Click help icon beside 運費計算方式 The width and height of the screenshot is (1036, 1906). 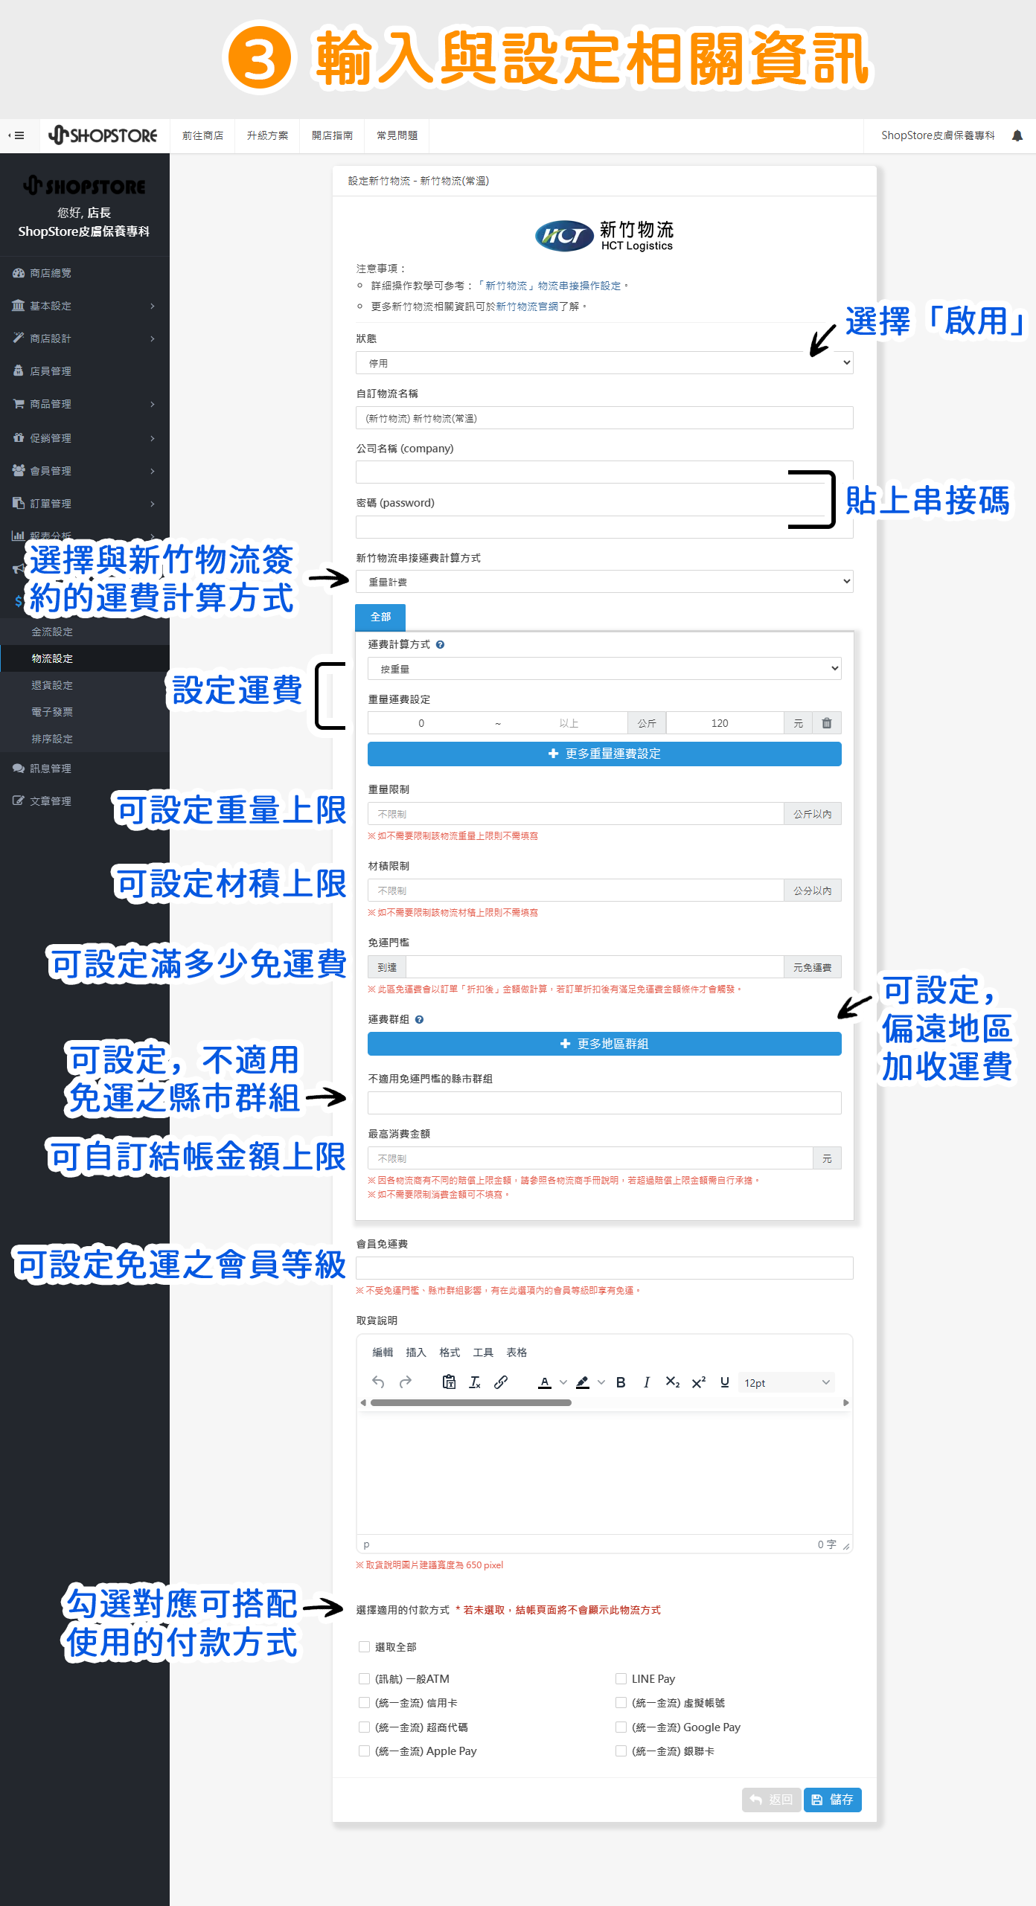(x=440, y=645)
